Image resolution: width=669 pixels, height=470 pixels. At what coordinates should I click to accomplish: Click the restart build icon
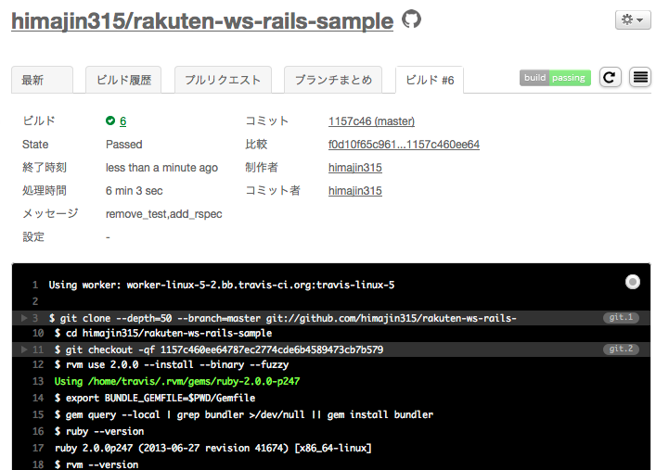(610, 77)
